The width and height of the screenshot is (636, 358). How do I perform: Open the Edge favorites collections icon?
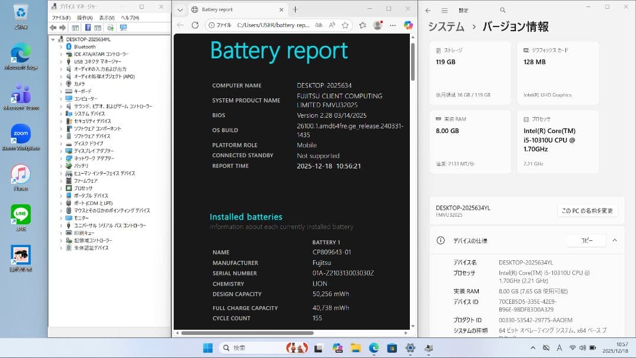pyautogui.click(x=363, y=25)
